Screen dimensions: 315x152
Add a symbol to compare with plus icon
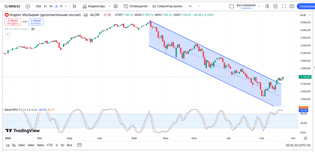(28, 6)
